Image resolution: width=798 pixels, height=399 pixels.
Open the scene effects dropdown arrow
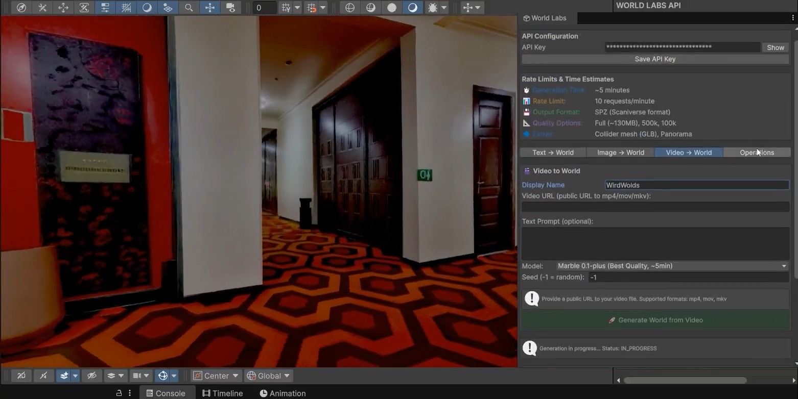[75, 376]
